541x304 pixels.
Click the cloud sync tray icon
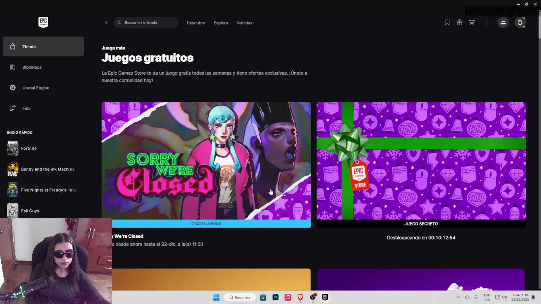(x=467, y=297)
